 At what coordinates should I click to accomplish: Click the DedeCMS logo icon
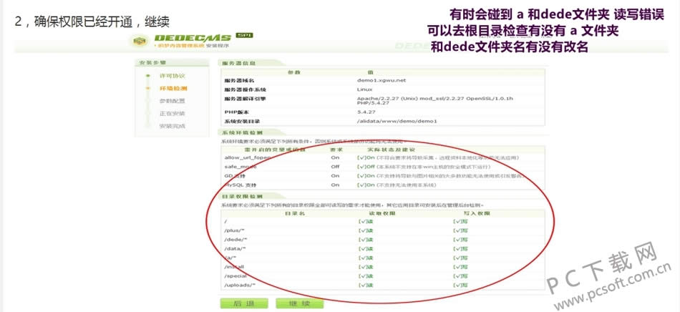[138, 42]
